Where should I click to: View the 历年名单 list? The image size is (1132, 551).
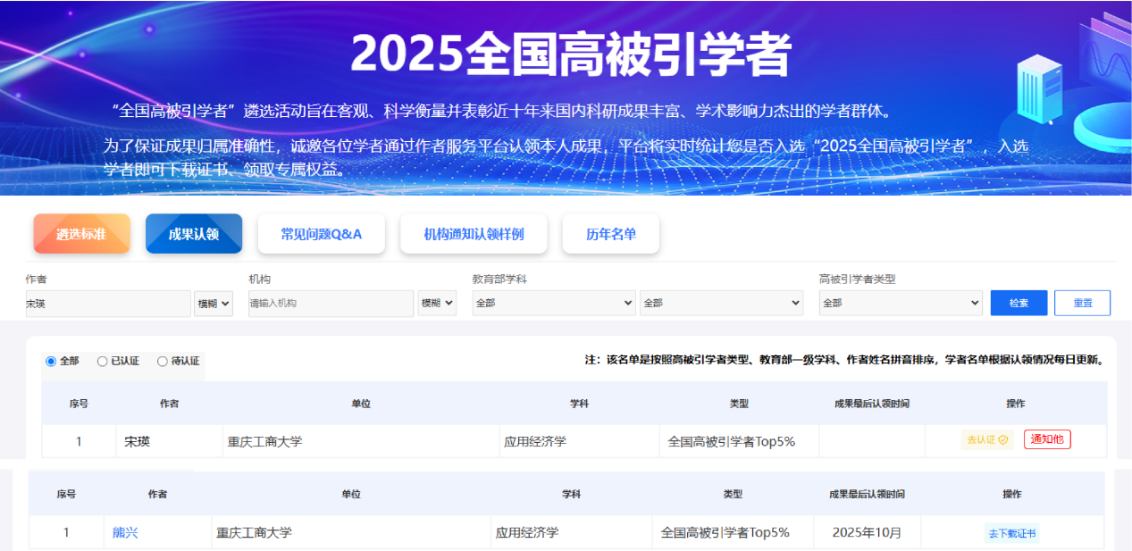pyautogui.click(x=611, y=234)
